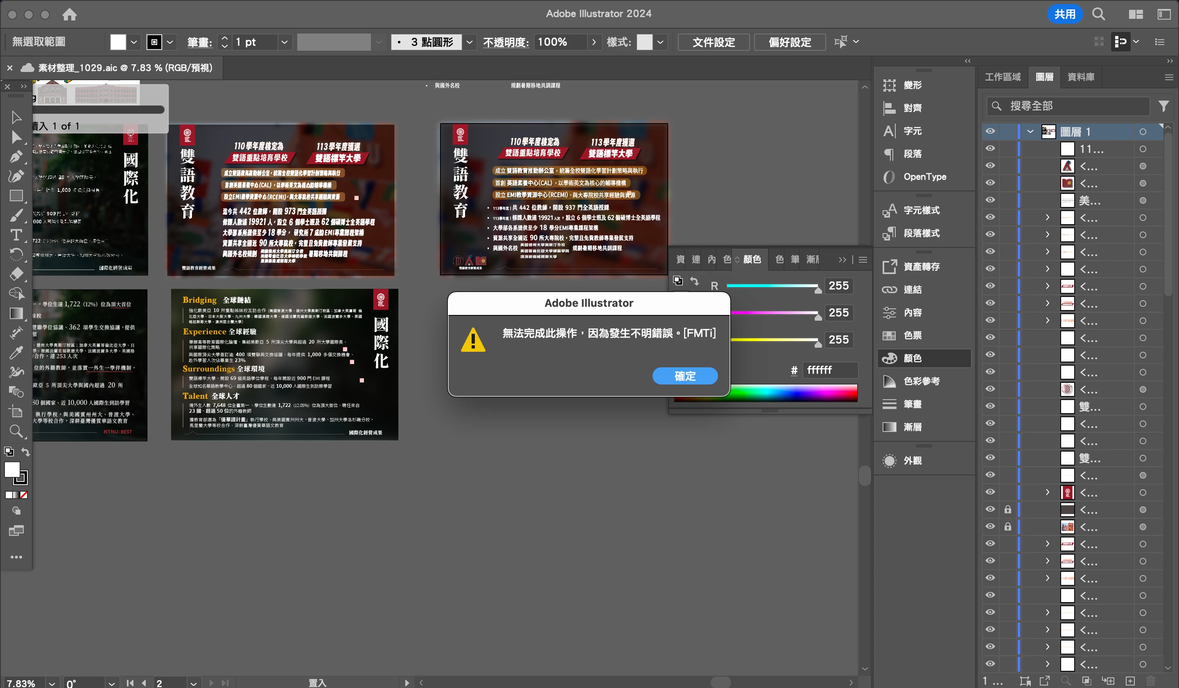The width and height of the screenshot is (1179, 688).
Task: Switch to the 圖層 (Layers) tab
Action: point(1044,77)
